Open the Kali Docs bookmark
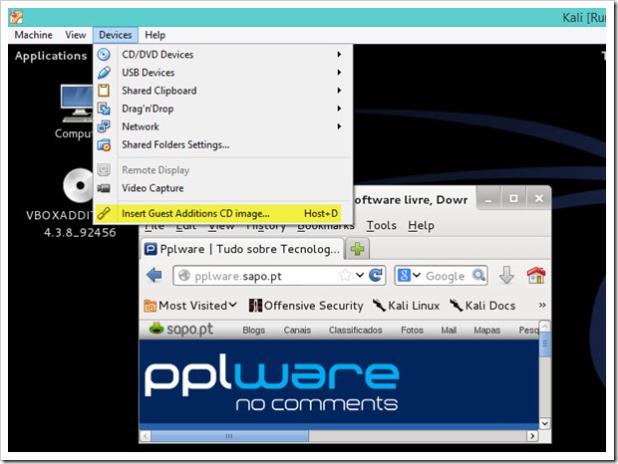 (482, 306)
